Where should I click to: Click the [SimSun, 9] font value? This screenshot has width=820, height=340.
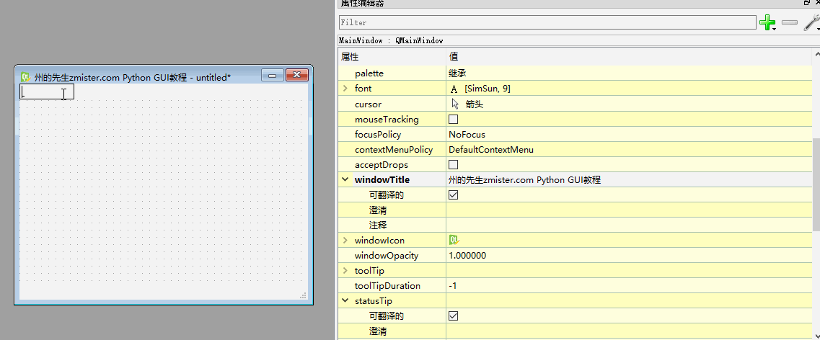pyautogui.click(x=488, y=89)
